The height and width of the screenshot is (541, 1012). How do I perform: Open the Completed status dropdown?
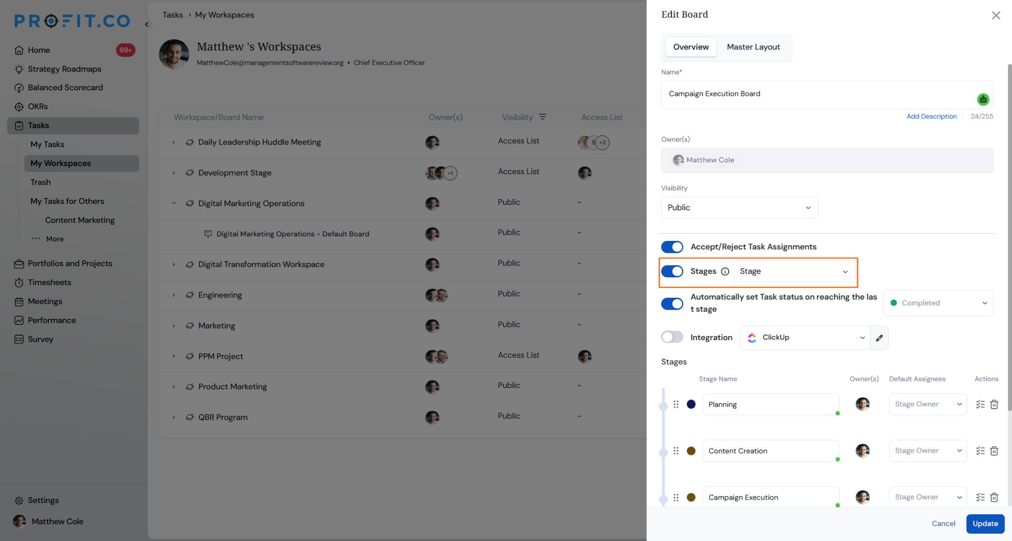click(938, 303)
